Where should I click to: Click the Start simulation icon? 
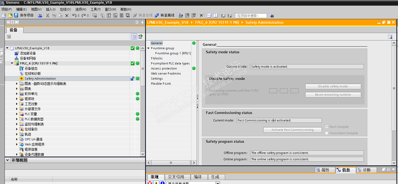pos(121,15)
